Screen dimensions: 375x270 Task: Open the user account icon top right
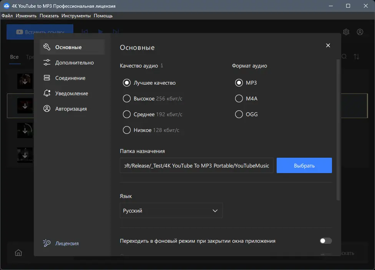pos(360,32)
